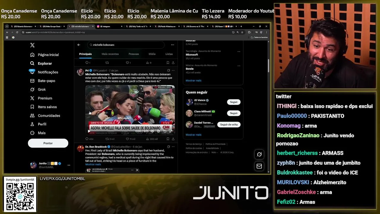The height and width of the screenshot is (214, 380).
Task: Open more options on Ben Braddock's post
Action: point(173,147)
